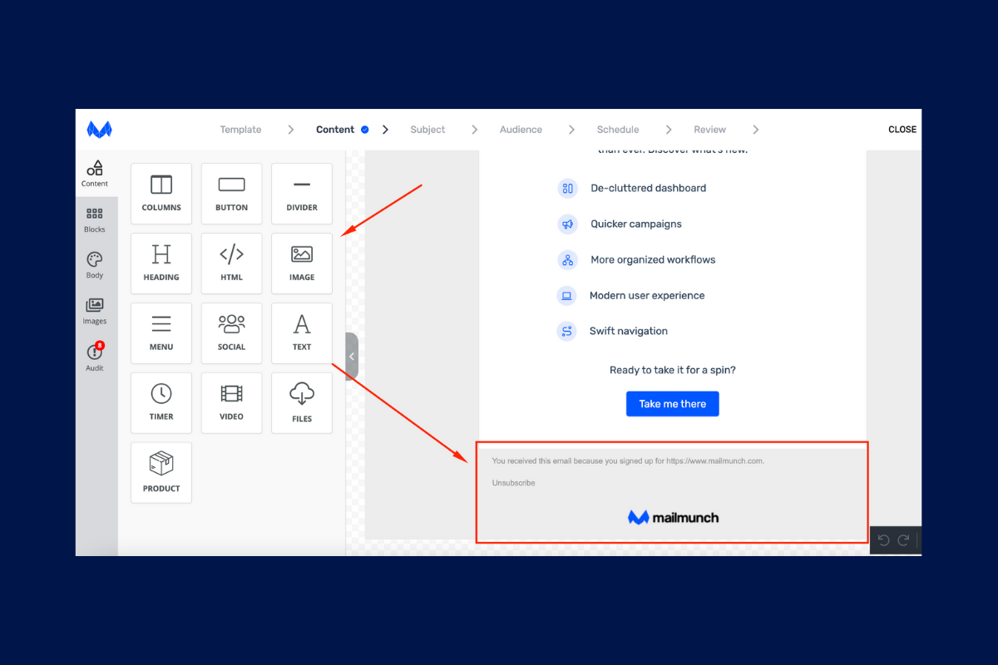Select the Columns block
The image size is (998, 665).
pyautogui.click(x=161, y=194)
